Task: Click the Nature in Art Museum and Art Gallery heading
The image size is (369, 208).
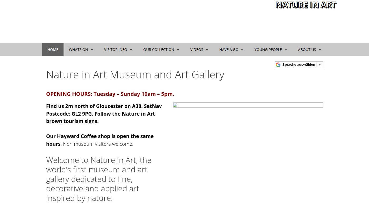Action: [135, 75]
